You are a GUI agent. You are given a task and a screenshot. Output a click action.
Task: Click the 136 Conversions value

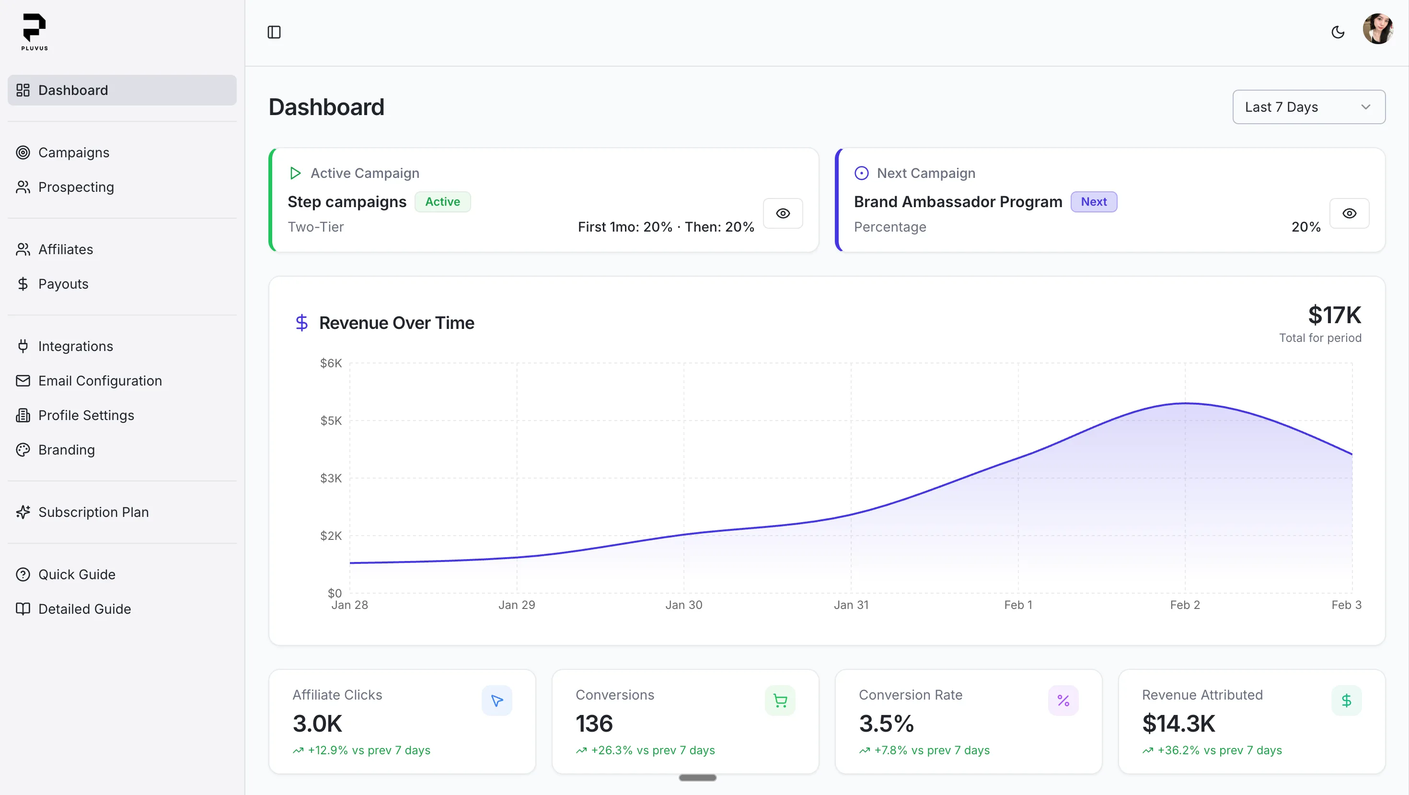(594, 724)
